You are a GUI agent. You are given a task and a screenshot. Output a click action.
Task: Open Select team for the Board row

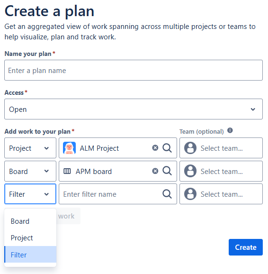221,171
